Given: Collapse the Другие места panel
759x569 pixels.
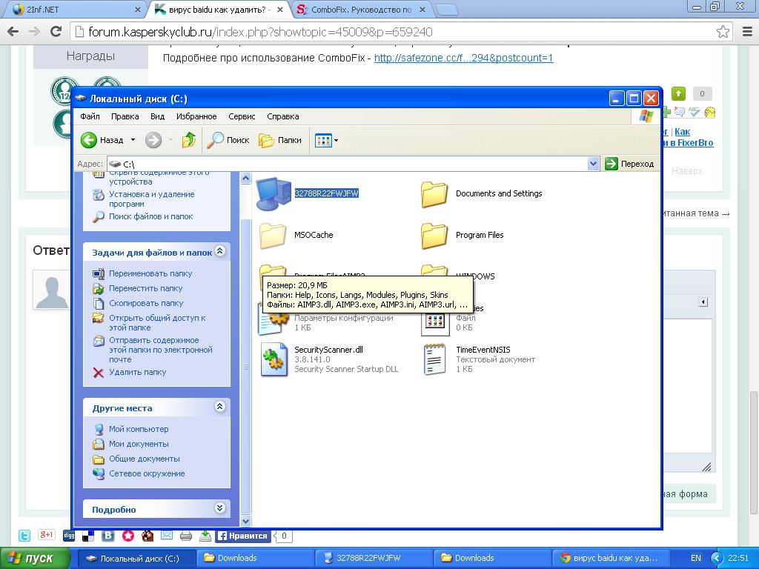Looking at the screenshot, I should (x=219, y=407).
